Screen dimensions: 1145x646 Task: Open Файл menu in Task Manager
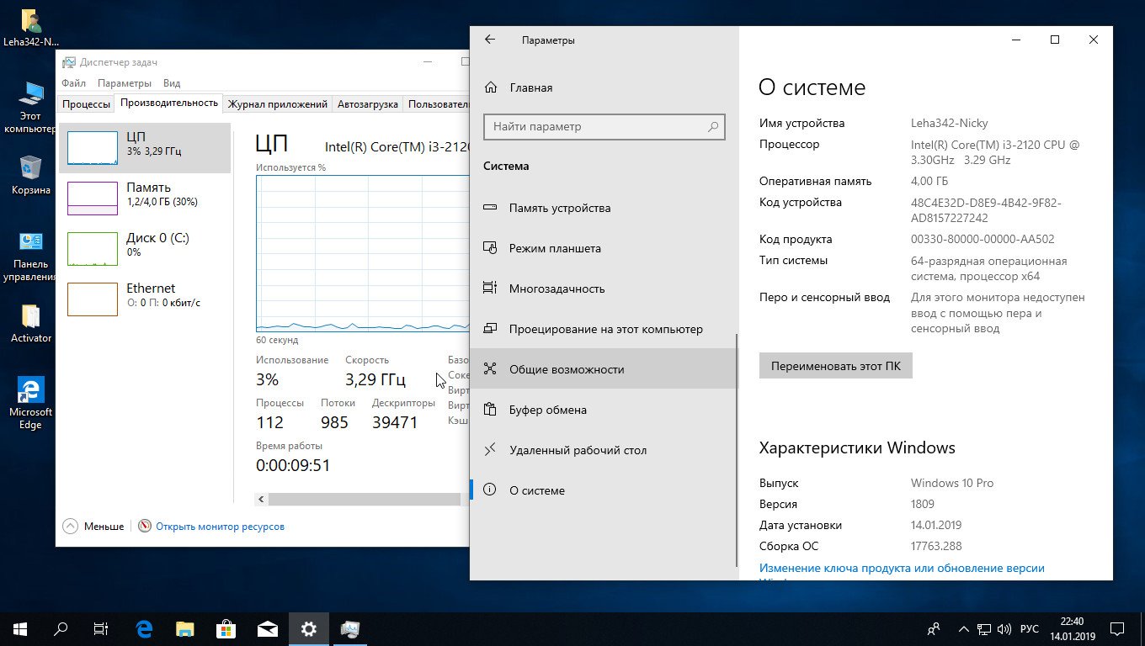(73, 83)
